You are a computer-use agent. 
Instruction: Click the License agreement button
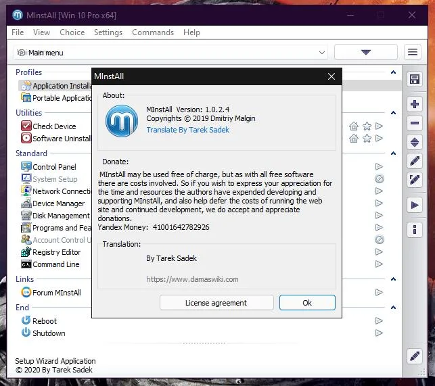[x=216, y=303]
